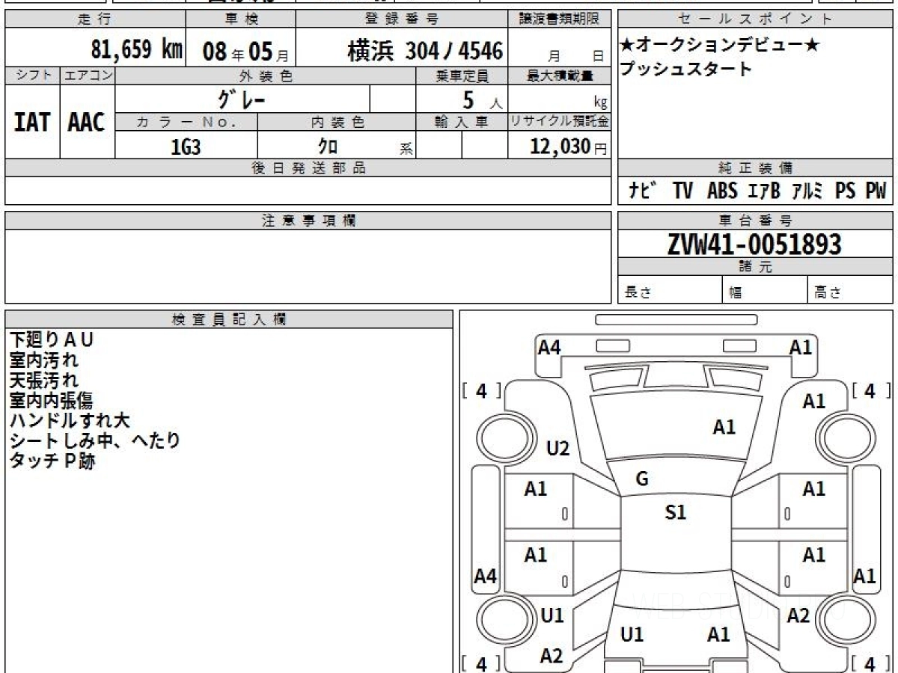The height and width of the screenshot is (673, 898).
Task: Click the 幅 dimension cell
Action: click(766, 289)
